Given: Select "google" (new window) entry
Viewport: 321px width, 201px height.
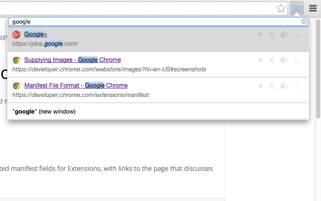Looking at the screenshot, I should [158, 111].
